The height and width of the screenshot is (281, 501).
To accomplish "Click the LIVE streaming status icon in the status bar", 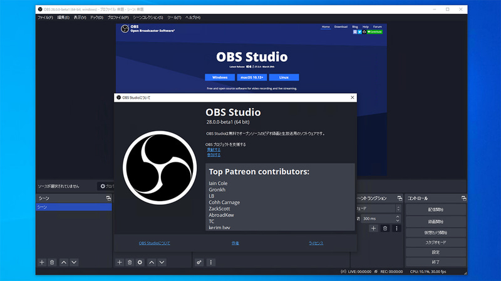I will [343, 272].
